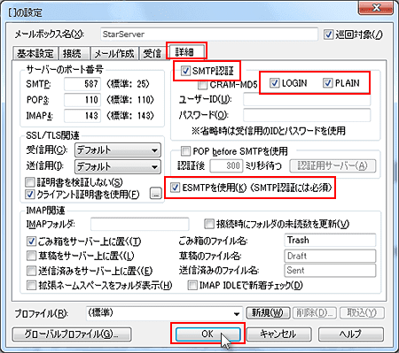The image size is (399, 353).
Task: Click the キャンセル button
Action: (278, 334)
